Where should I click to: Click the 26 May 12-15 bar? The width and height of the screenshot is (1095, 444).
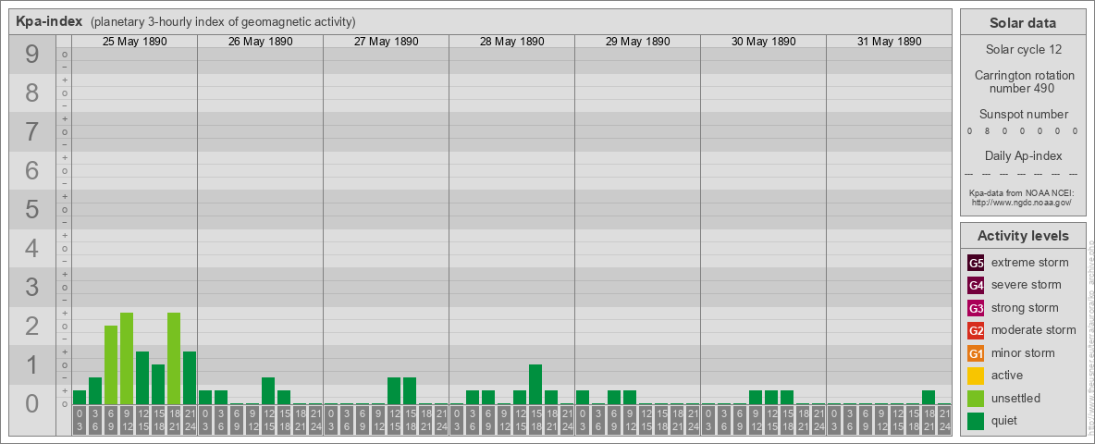pos(268,391)
